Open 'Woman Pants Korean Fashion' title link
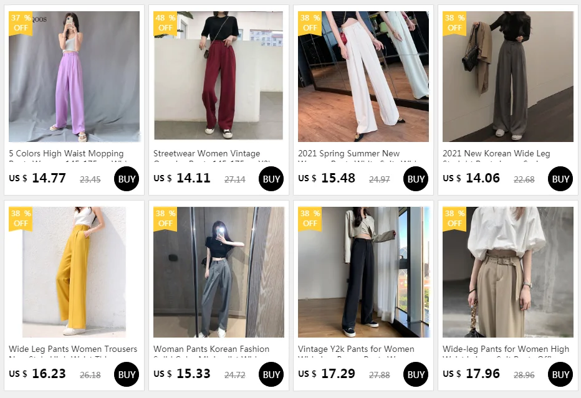 coord(211,349)
